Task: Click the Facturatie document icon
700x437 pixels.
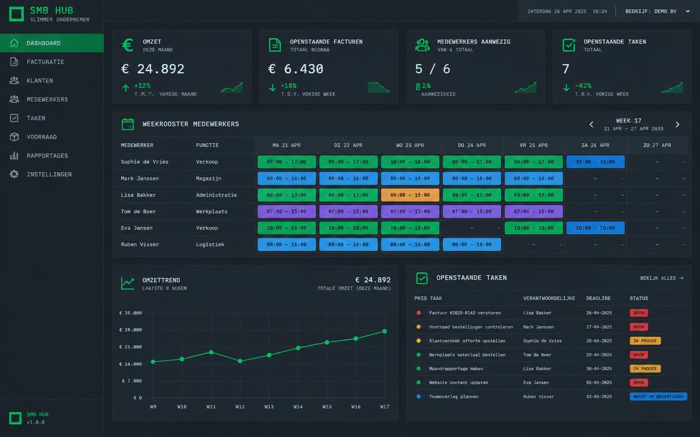Action: (14, 62)
